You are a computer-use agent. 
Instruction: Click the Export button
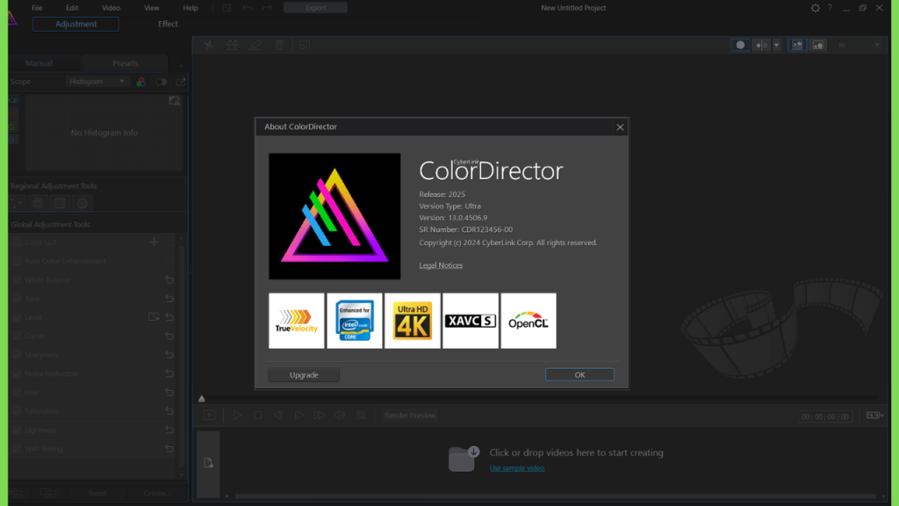(315, 7)
